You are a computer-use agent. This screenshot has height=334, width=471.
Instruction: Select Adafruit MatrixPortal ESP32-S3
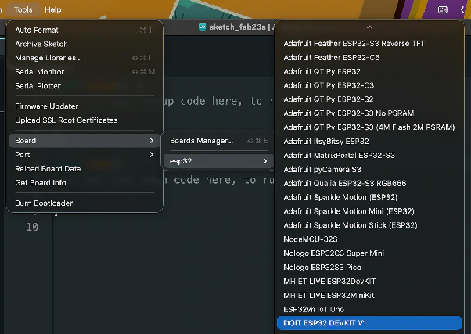[x=369, y=156]
